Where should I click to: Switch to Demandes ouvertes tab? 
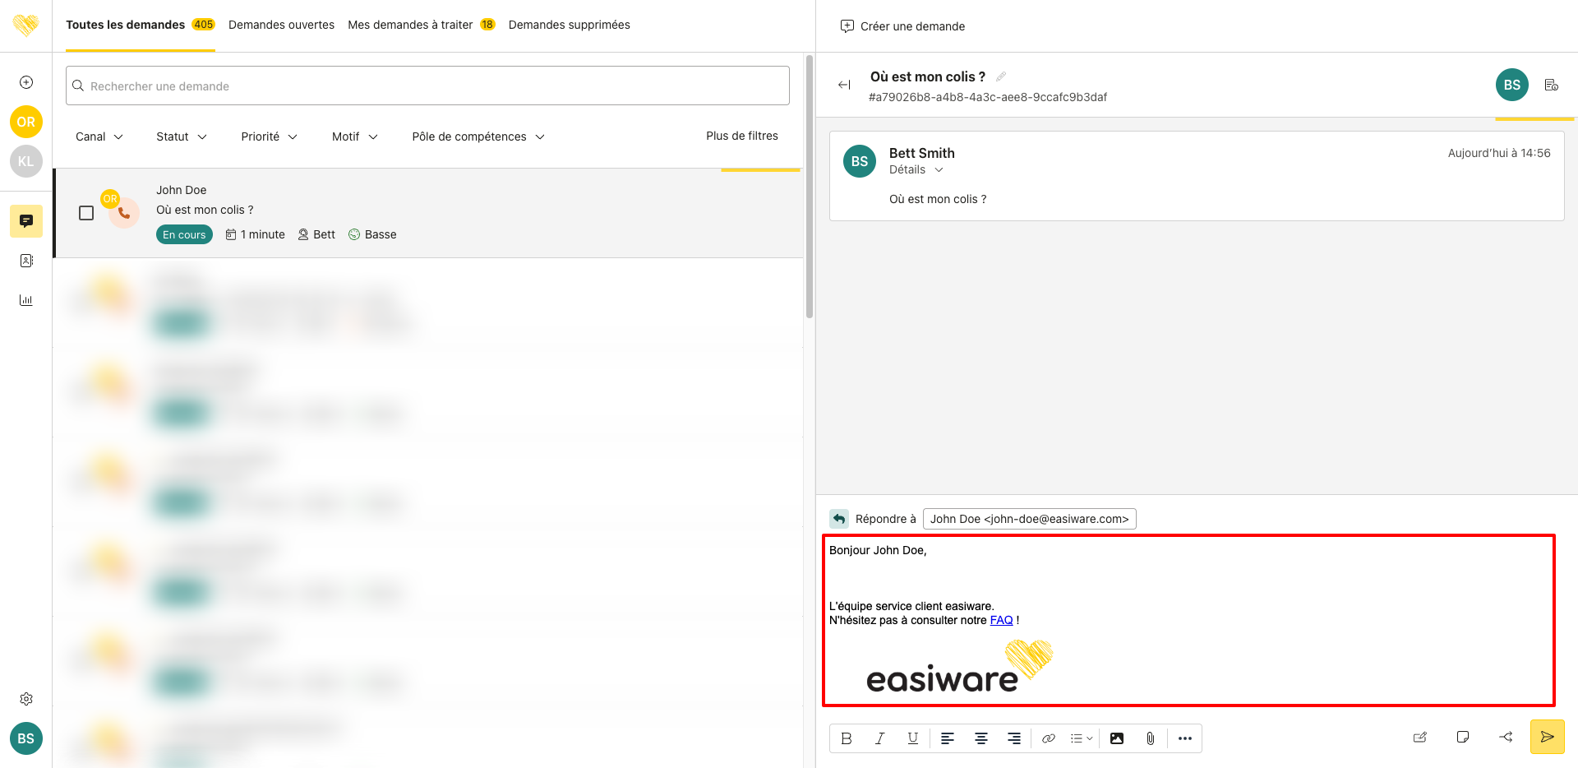pos(281,25)
